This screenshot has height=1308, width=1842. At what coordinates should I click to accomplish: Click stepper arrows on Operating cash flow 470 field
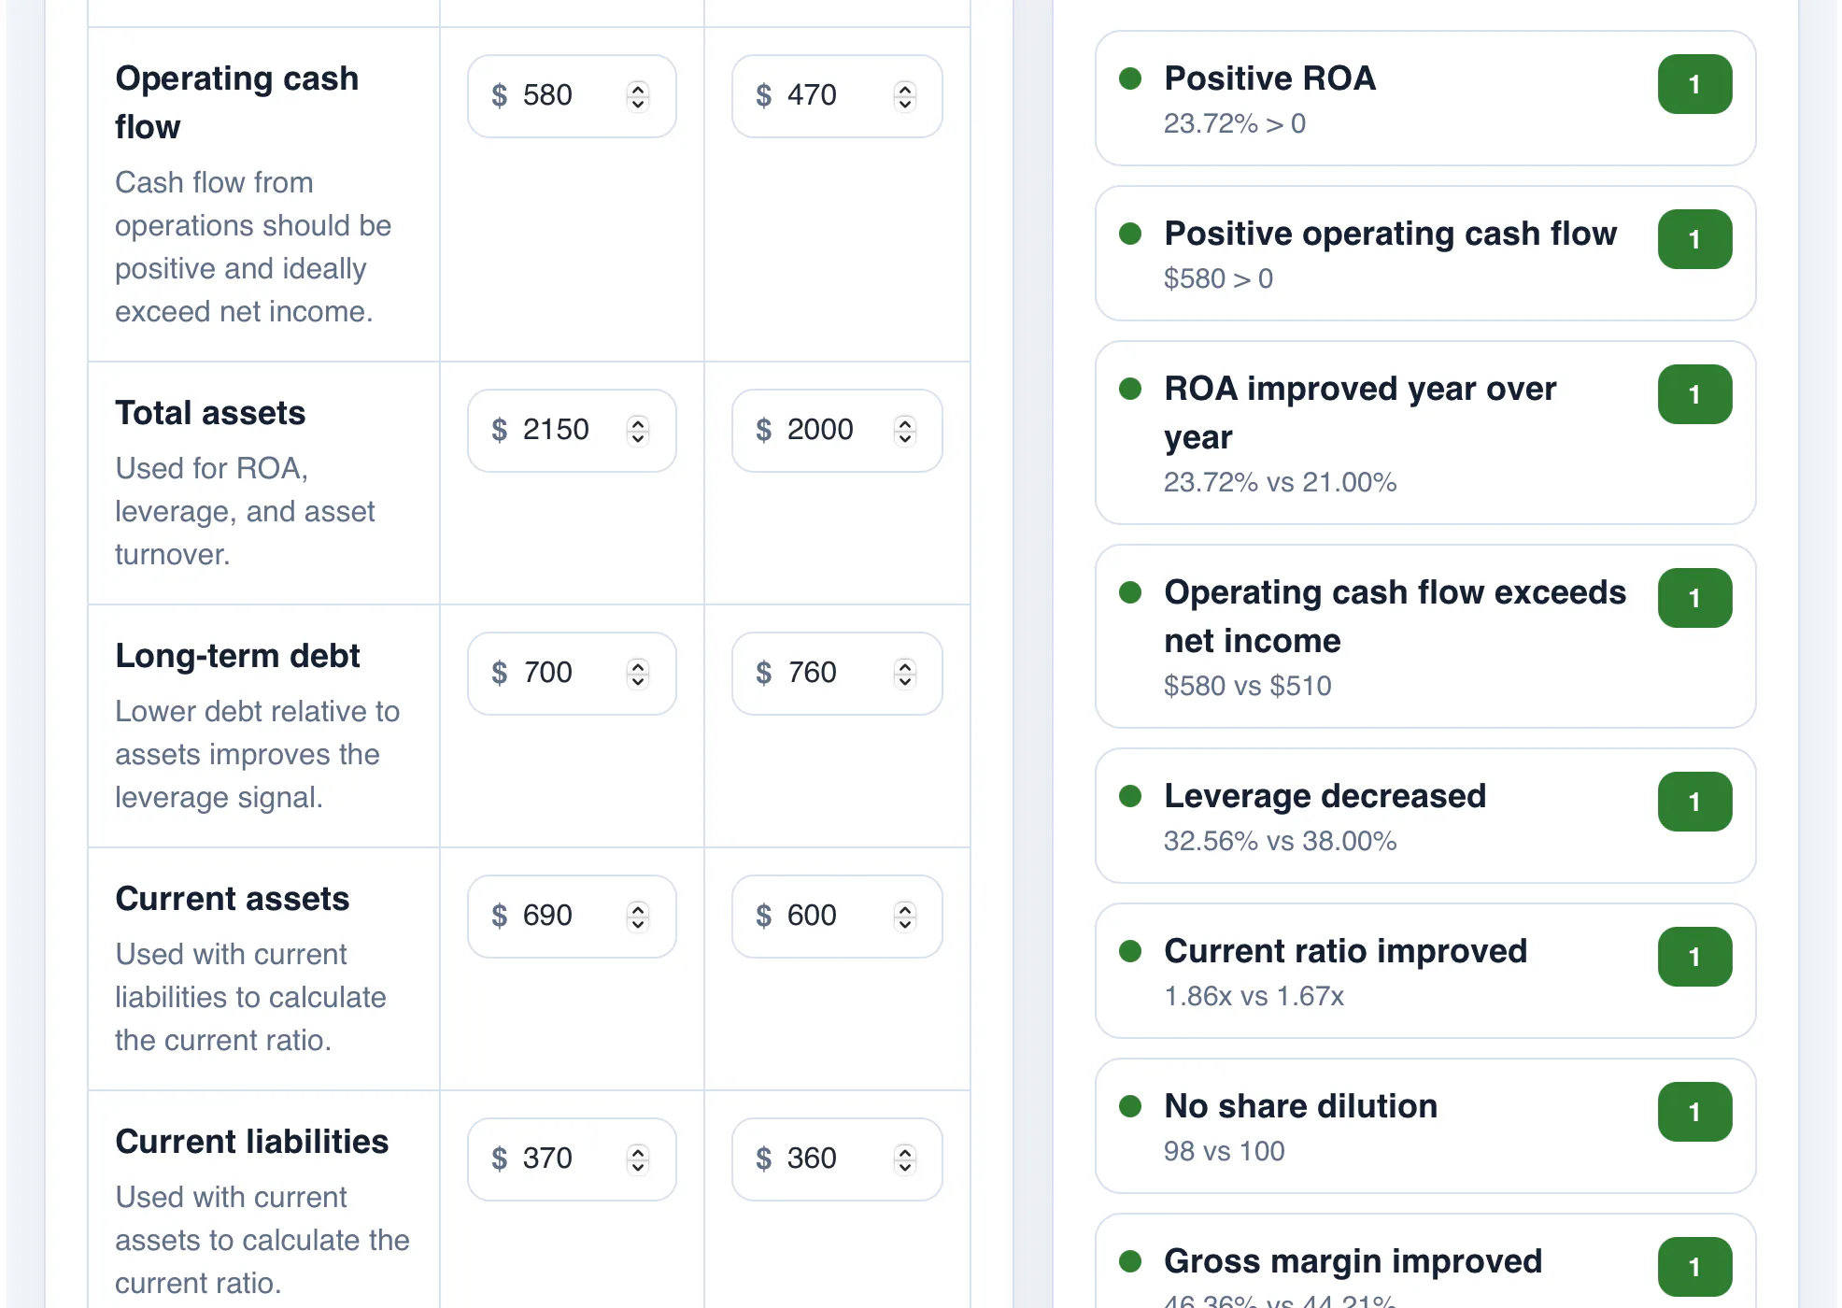tap(904, 96)
